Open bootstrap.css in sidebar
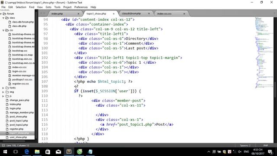 click(x=20, y=51)
